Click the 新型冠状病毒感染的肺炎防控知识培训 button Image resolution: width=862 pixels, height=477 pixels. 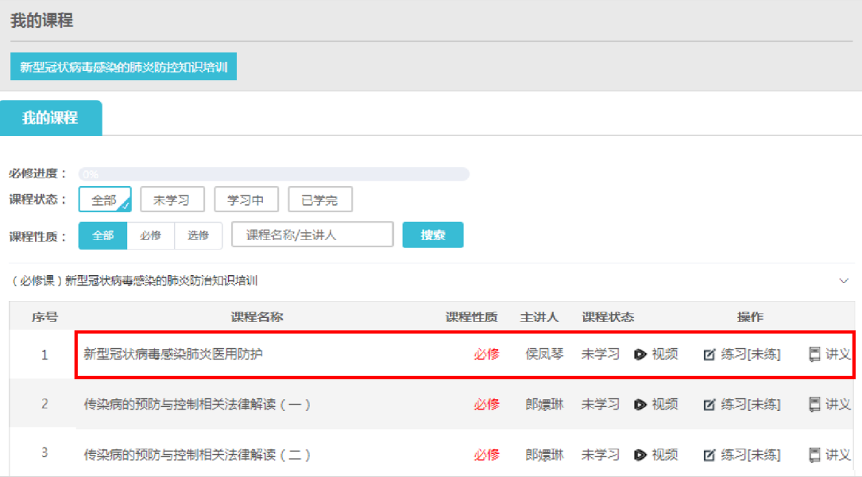pyautogui.click(x=123, y=68)
